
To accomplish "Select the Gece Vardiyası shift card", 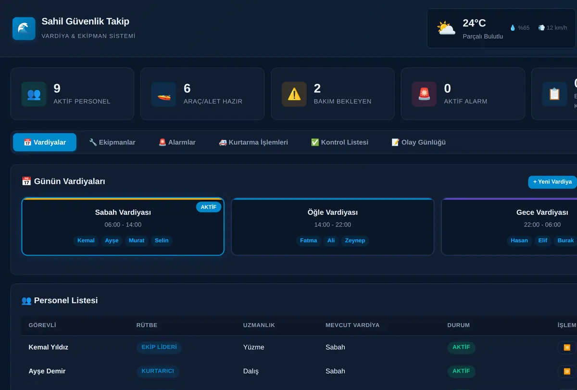I will pos(509,226).
